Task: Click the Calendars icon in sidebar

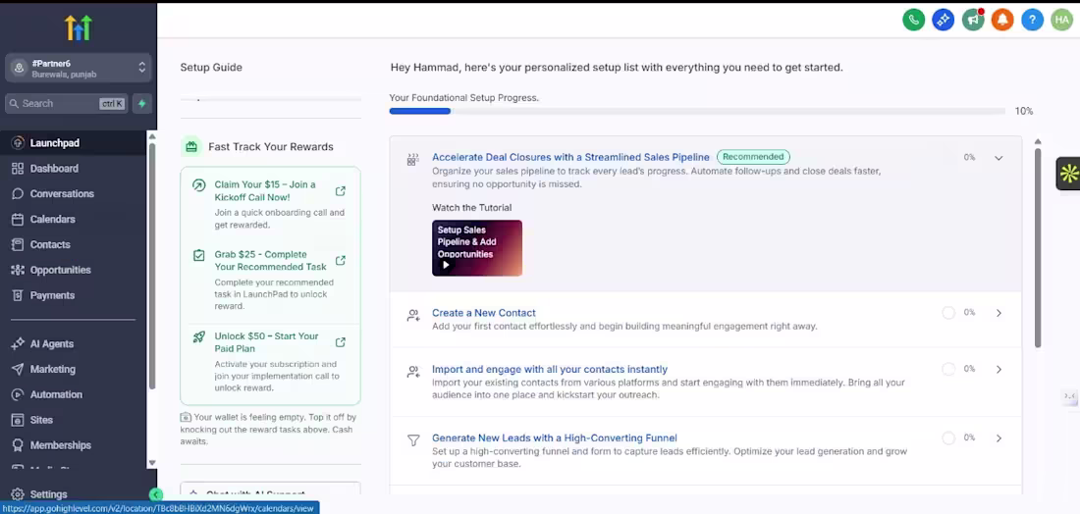Action: [18, 220]
